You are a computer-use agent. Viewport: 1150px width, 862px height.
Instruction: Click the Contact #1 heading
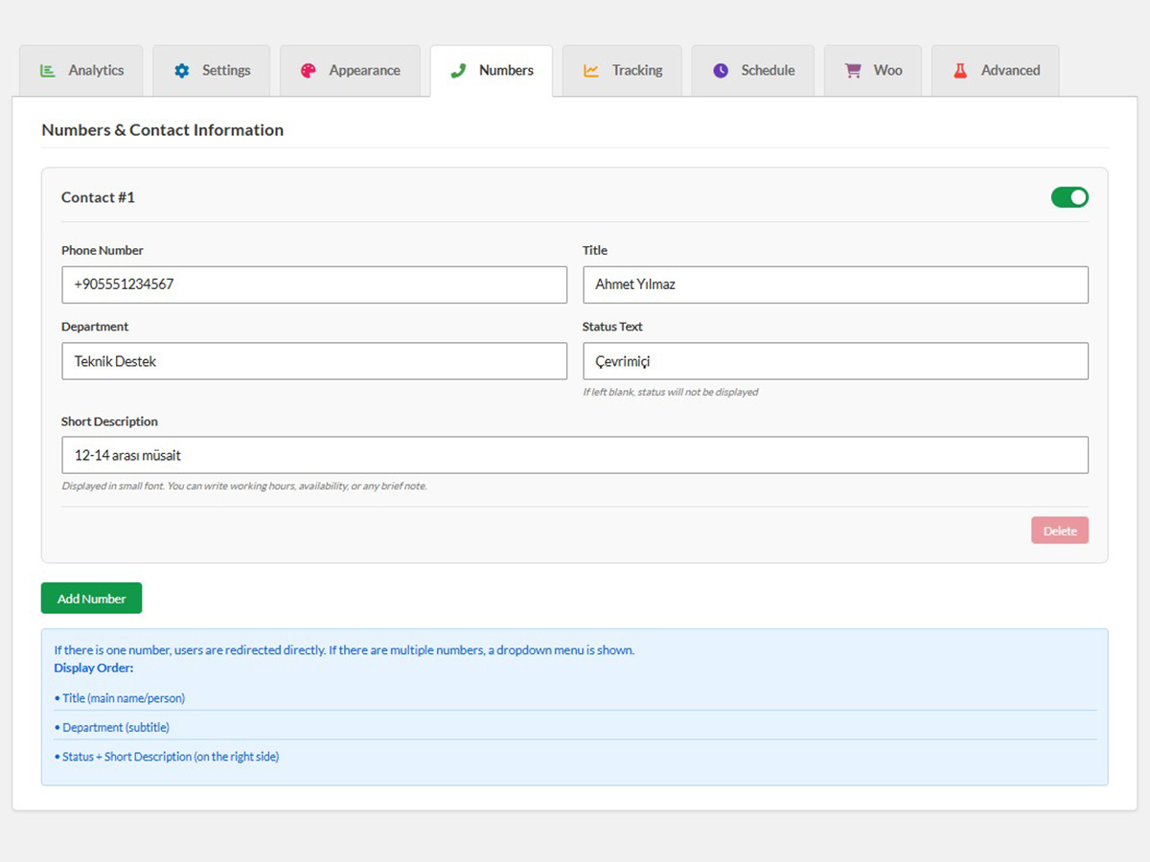point(98,197)
